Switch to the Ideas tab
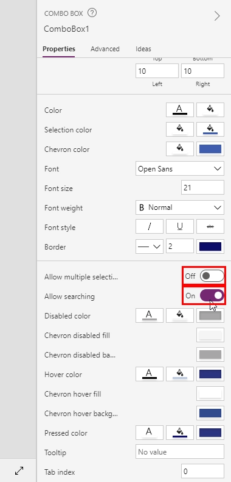Viewport: 231px width, 482px height. pyautogui.click(x=143, y=49)
